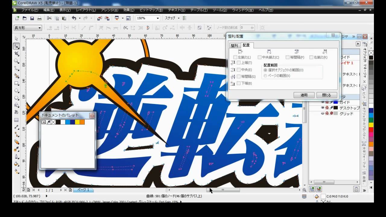Click the Welcome screen icon

point(128,18)
